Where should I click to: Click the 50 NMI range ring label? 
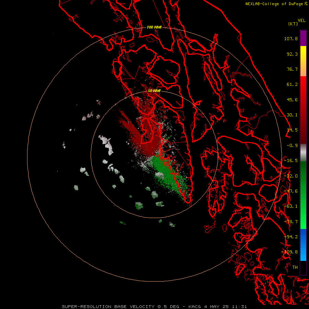154,91
